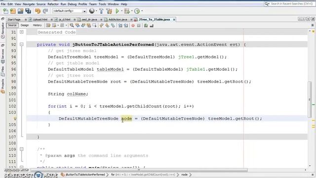This screenshot has height=178, width=316.
Task: Click the horizontal scrollbar of the editor
Action: coord(139,170)
